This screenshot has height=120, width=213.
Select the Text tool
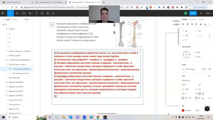[36, 13]
